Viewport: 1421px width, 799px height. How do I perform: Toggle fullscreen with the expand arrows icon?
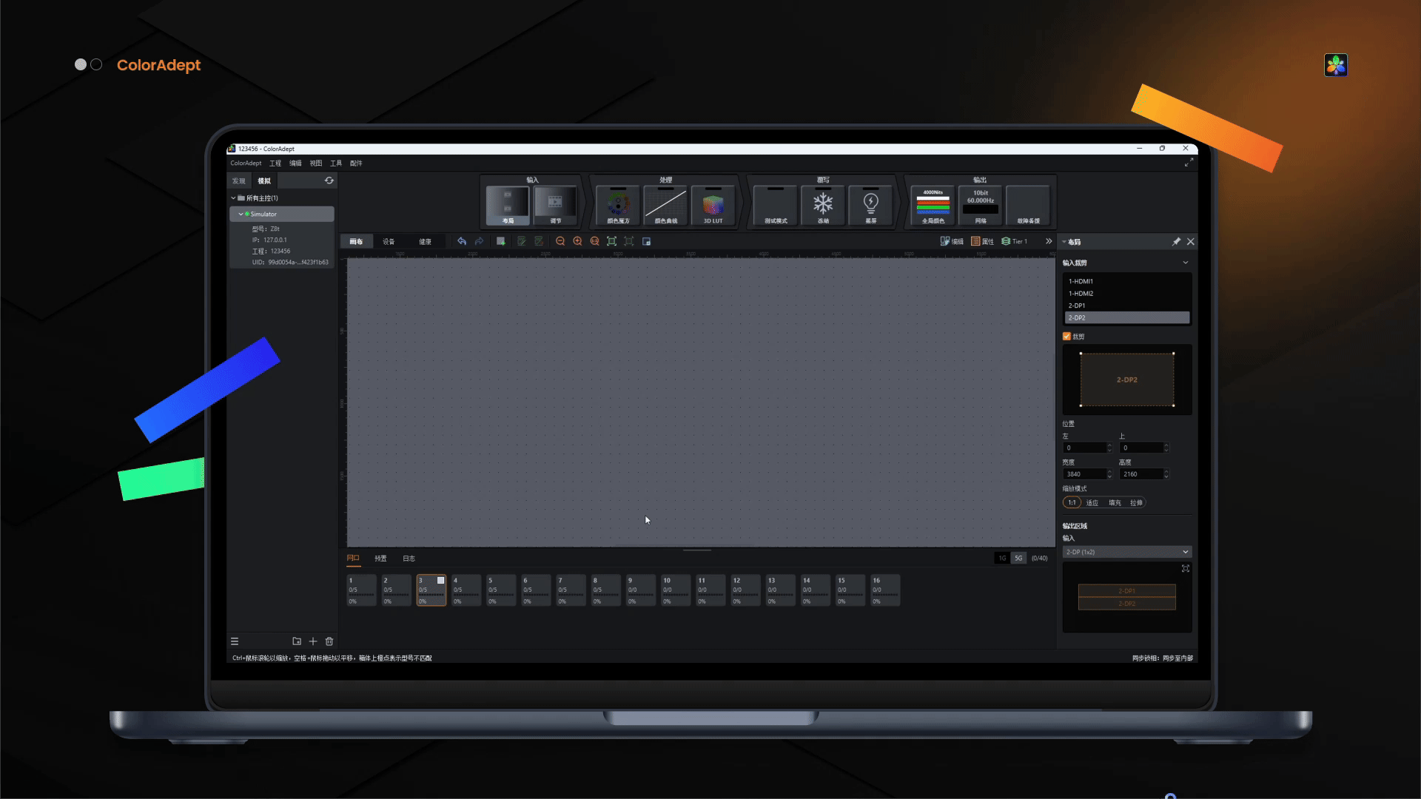[1189, 162]
